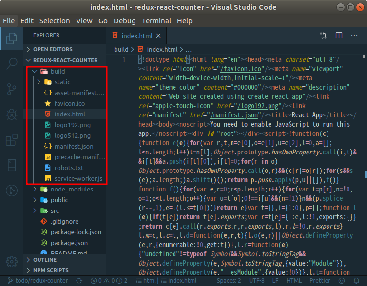Open .gitignore in explorer
The width and height of the screenshot is (367, 286).
tap(65, 221)
